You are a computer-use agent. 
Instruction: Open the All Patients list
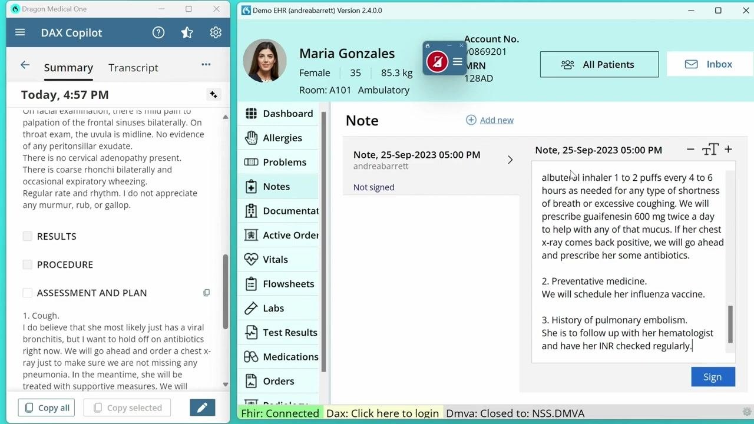tap(599, 64)
